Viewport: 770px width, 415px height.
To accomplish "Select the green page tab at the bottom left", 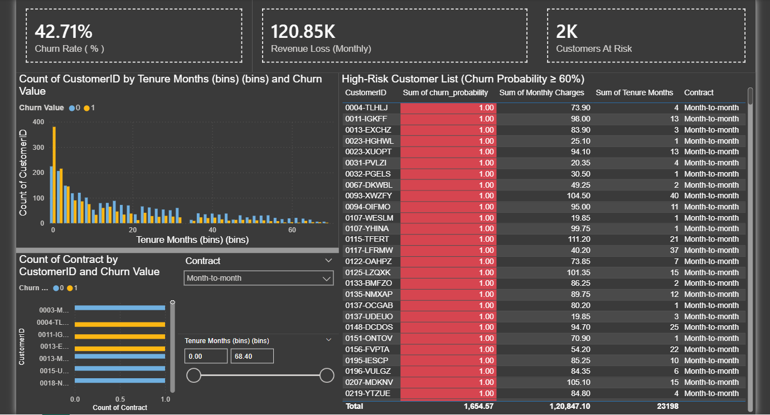I will (55, 413).
